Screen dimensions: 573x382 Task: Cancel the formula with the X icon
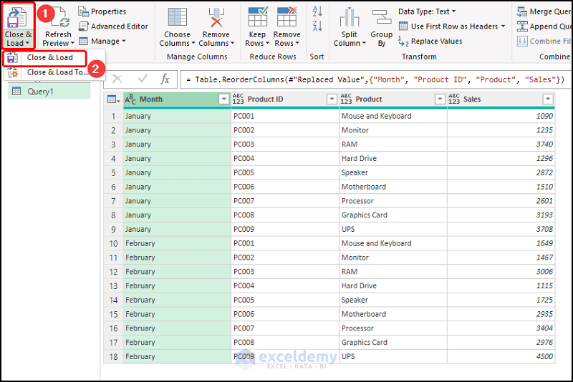tap(117, 79)
